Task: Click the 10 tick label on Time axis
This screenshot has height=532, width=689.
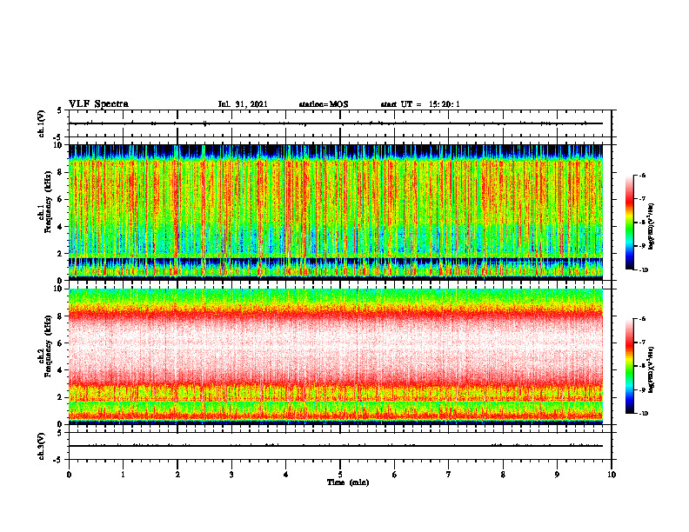Action: pos(612,475)
